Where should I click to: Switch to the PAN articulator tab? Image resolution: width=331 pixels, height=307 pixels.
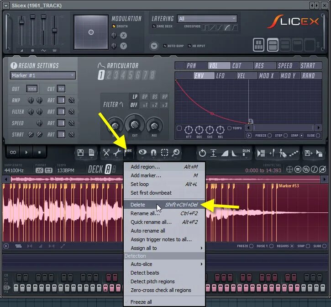click(196, 65)
